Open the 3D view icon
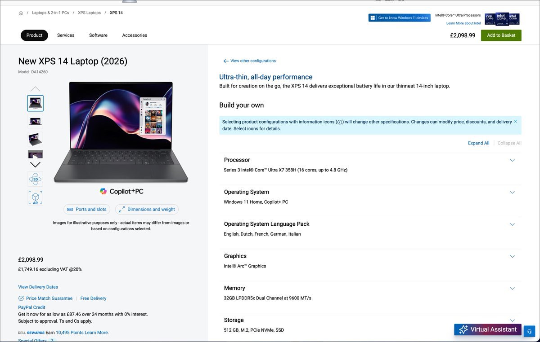The width and height of the screenshot is (540, 342). click(x=36, y=179)
